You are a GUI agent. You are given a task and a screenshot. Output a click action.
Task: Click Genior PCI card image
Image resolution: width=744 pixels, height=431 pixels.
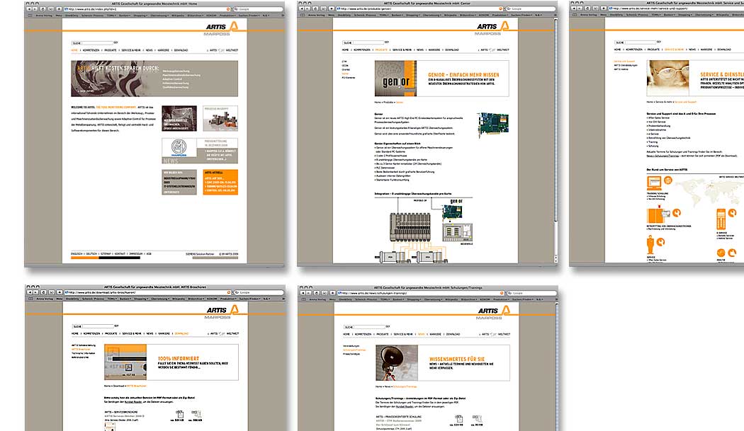pyautogui.click(x=492, y=125)
